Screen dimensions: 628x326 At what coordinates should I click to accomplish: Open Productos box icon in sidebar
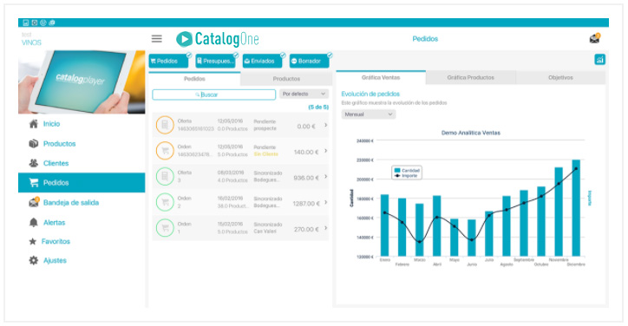pos(34,143)
